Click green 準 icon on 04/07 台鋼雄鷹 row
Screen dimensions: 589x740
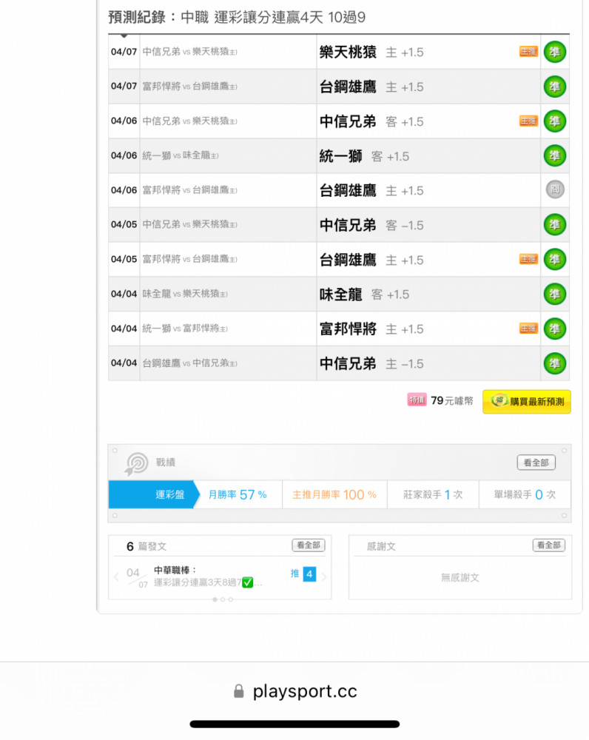pos(554,87)
